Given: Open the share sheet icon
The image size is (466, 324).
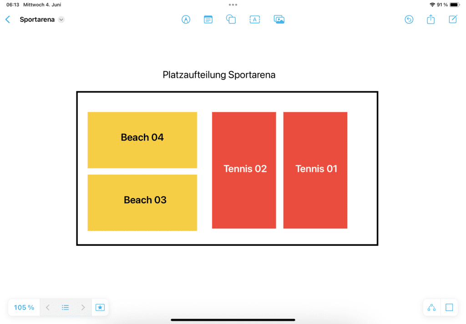Looking at the screenshot, I should pos(431,19).
